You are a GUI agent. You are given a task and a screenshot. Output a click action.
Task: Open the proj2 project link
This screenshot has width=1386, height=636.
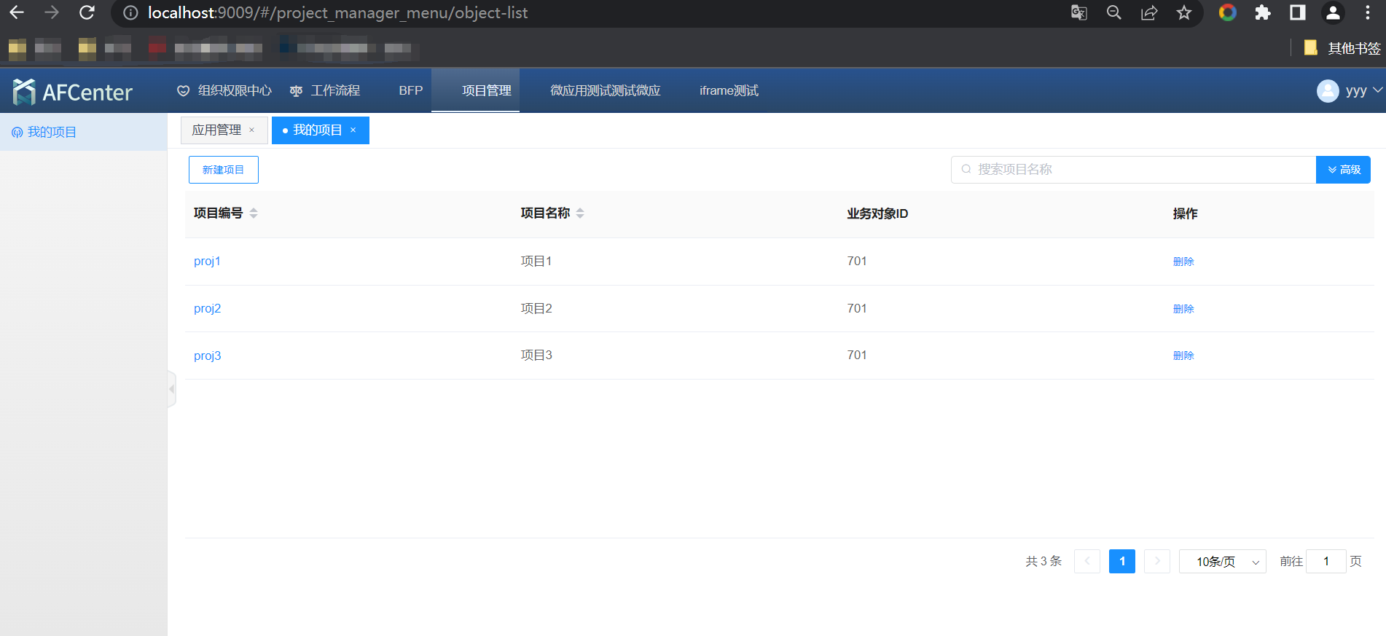tap(207, 309)
